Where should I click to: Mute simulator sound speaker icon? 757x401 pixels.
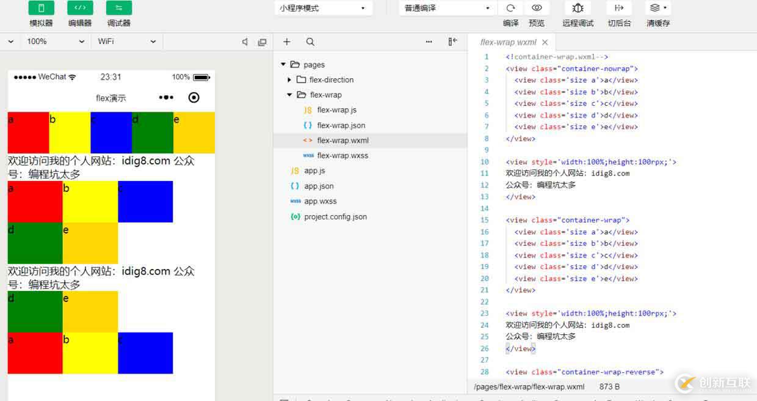point(245,42)
